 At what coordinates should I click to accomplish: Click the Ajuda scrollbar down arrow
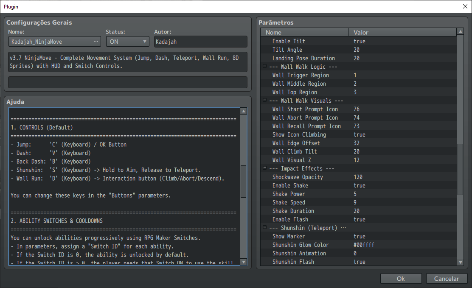(244, 262)
